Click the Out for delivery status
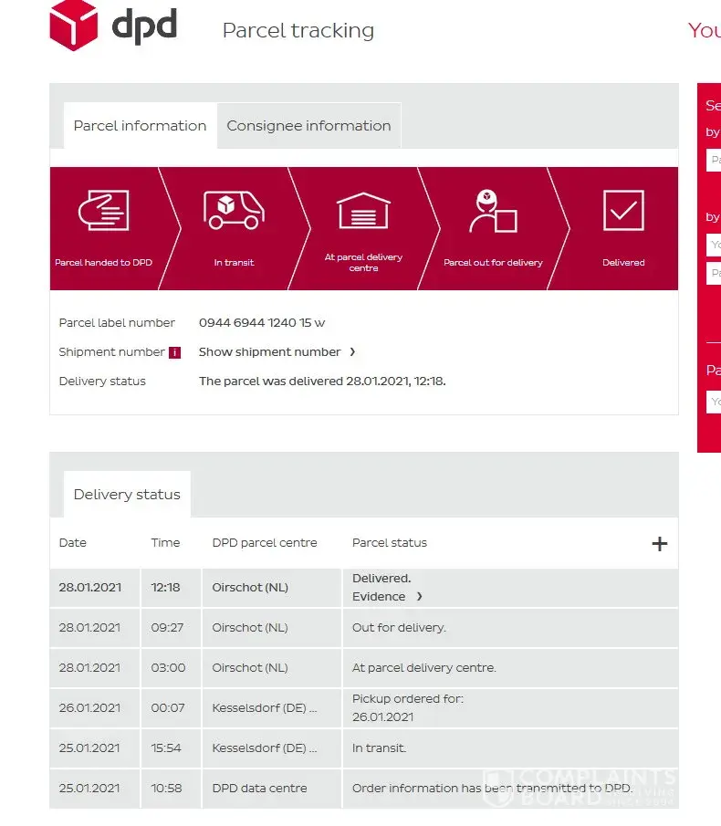721x826 pixels. [399, 628]
